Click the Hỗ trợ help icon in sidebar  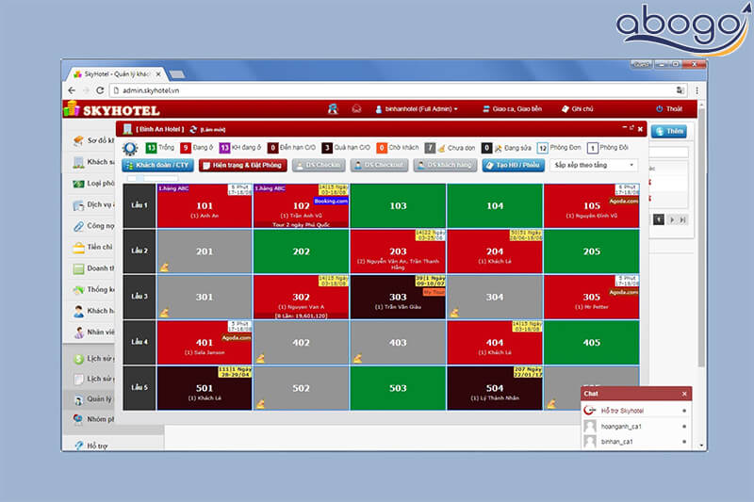tap(78, 445)
